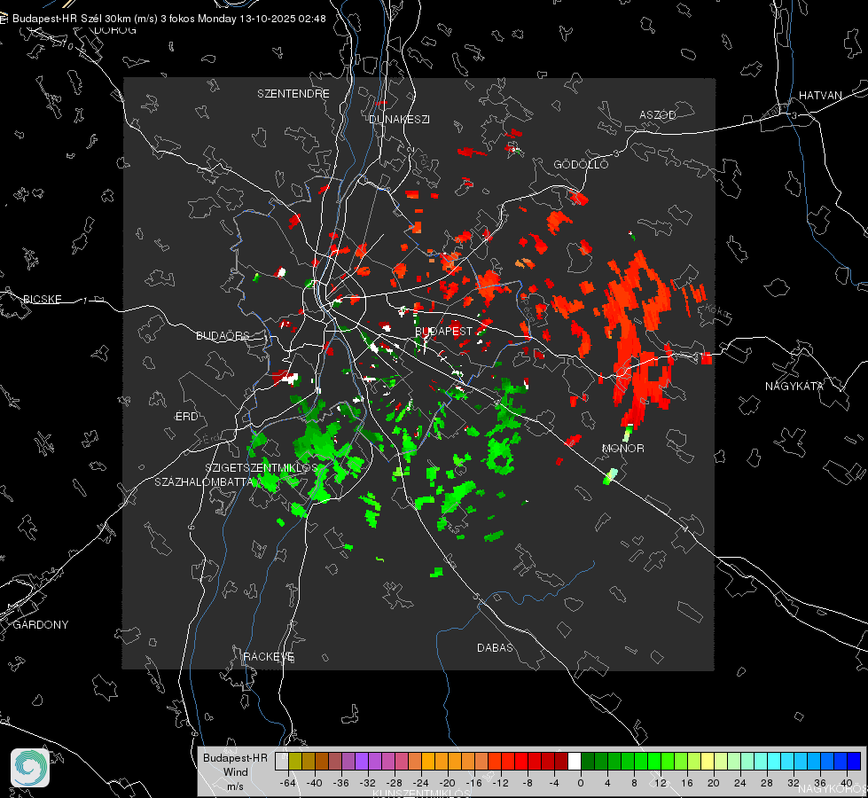Pick the dark blue swatch above 40 in legend

click(x=855, y=761)
